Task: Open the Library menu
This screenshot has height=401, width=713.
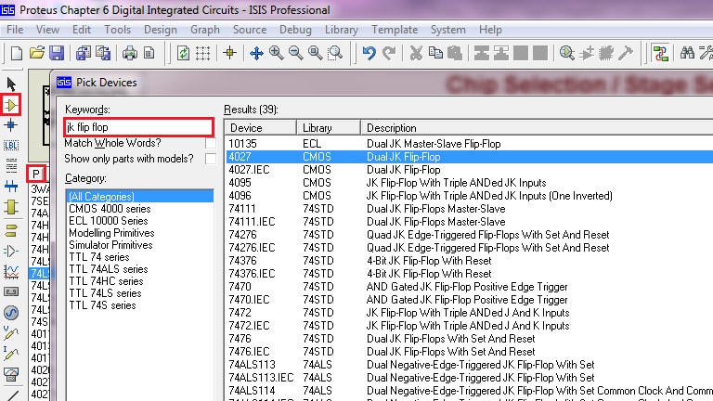Action: point(341,30)
